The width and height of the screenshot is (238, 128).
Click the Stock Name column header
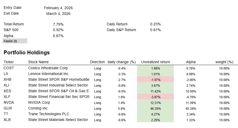(38, 62)
